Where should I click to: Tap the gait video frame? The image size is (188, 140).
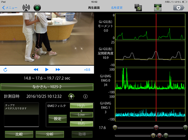[47, 39]
